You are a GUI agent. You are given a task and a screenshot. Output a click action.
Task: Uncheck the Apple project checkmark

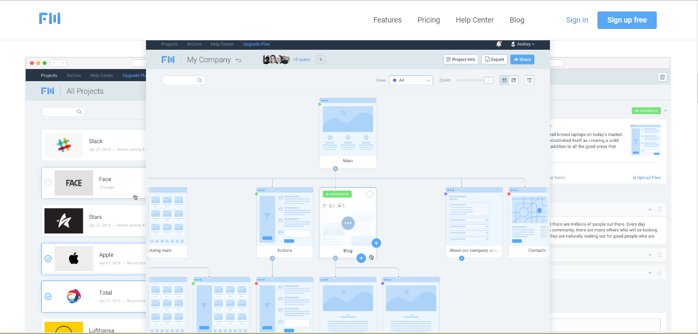point(48,258)
